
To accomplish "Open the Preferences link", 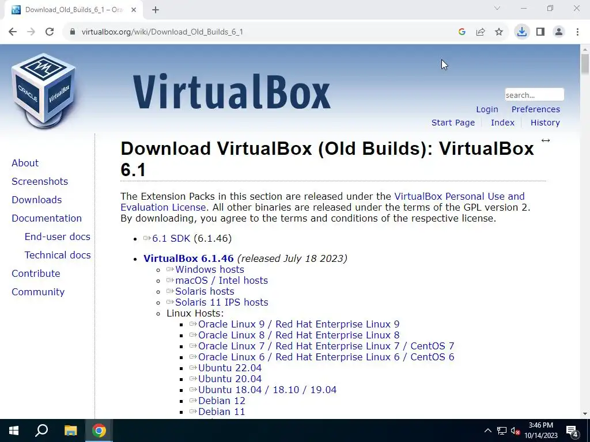I will (x=535, y=109).
